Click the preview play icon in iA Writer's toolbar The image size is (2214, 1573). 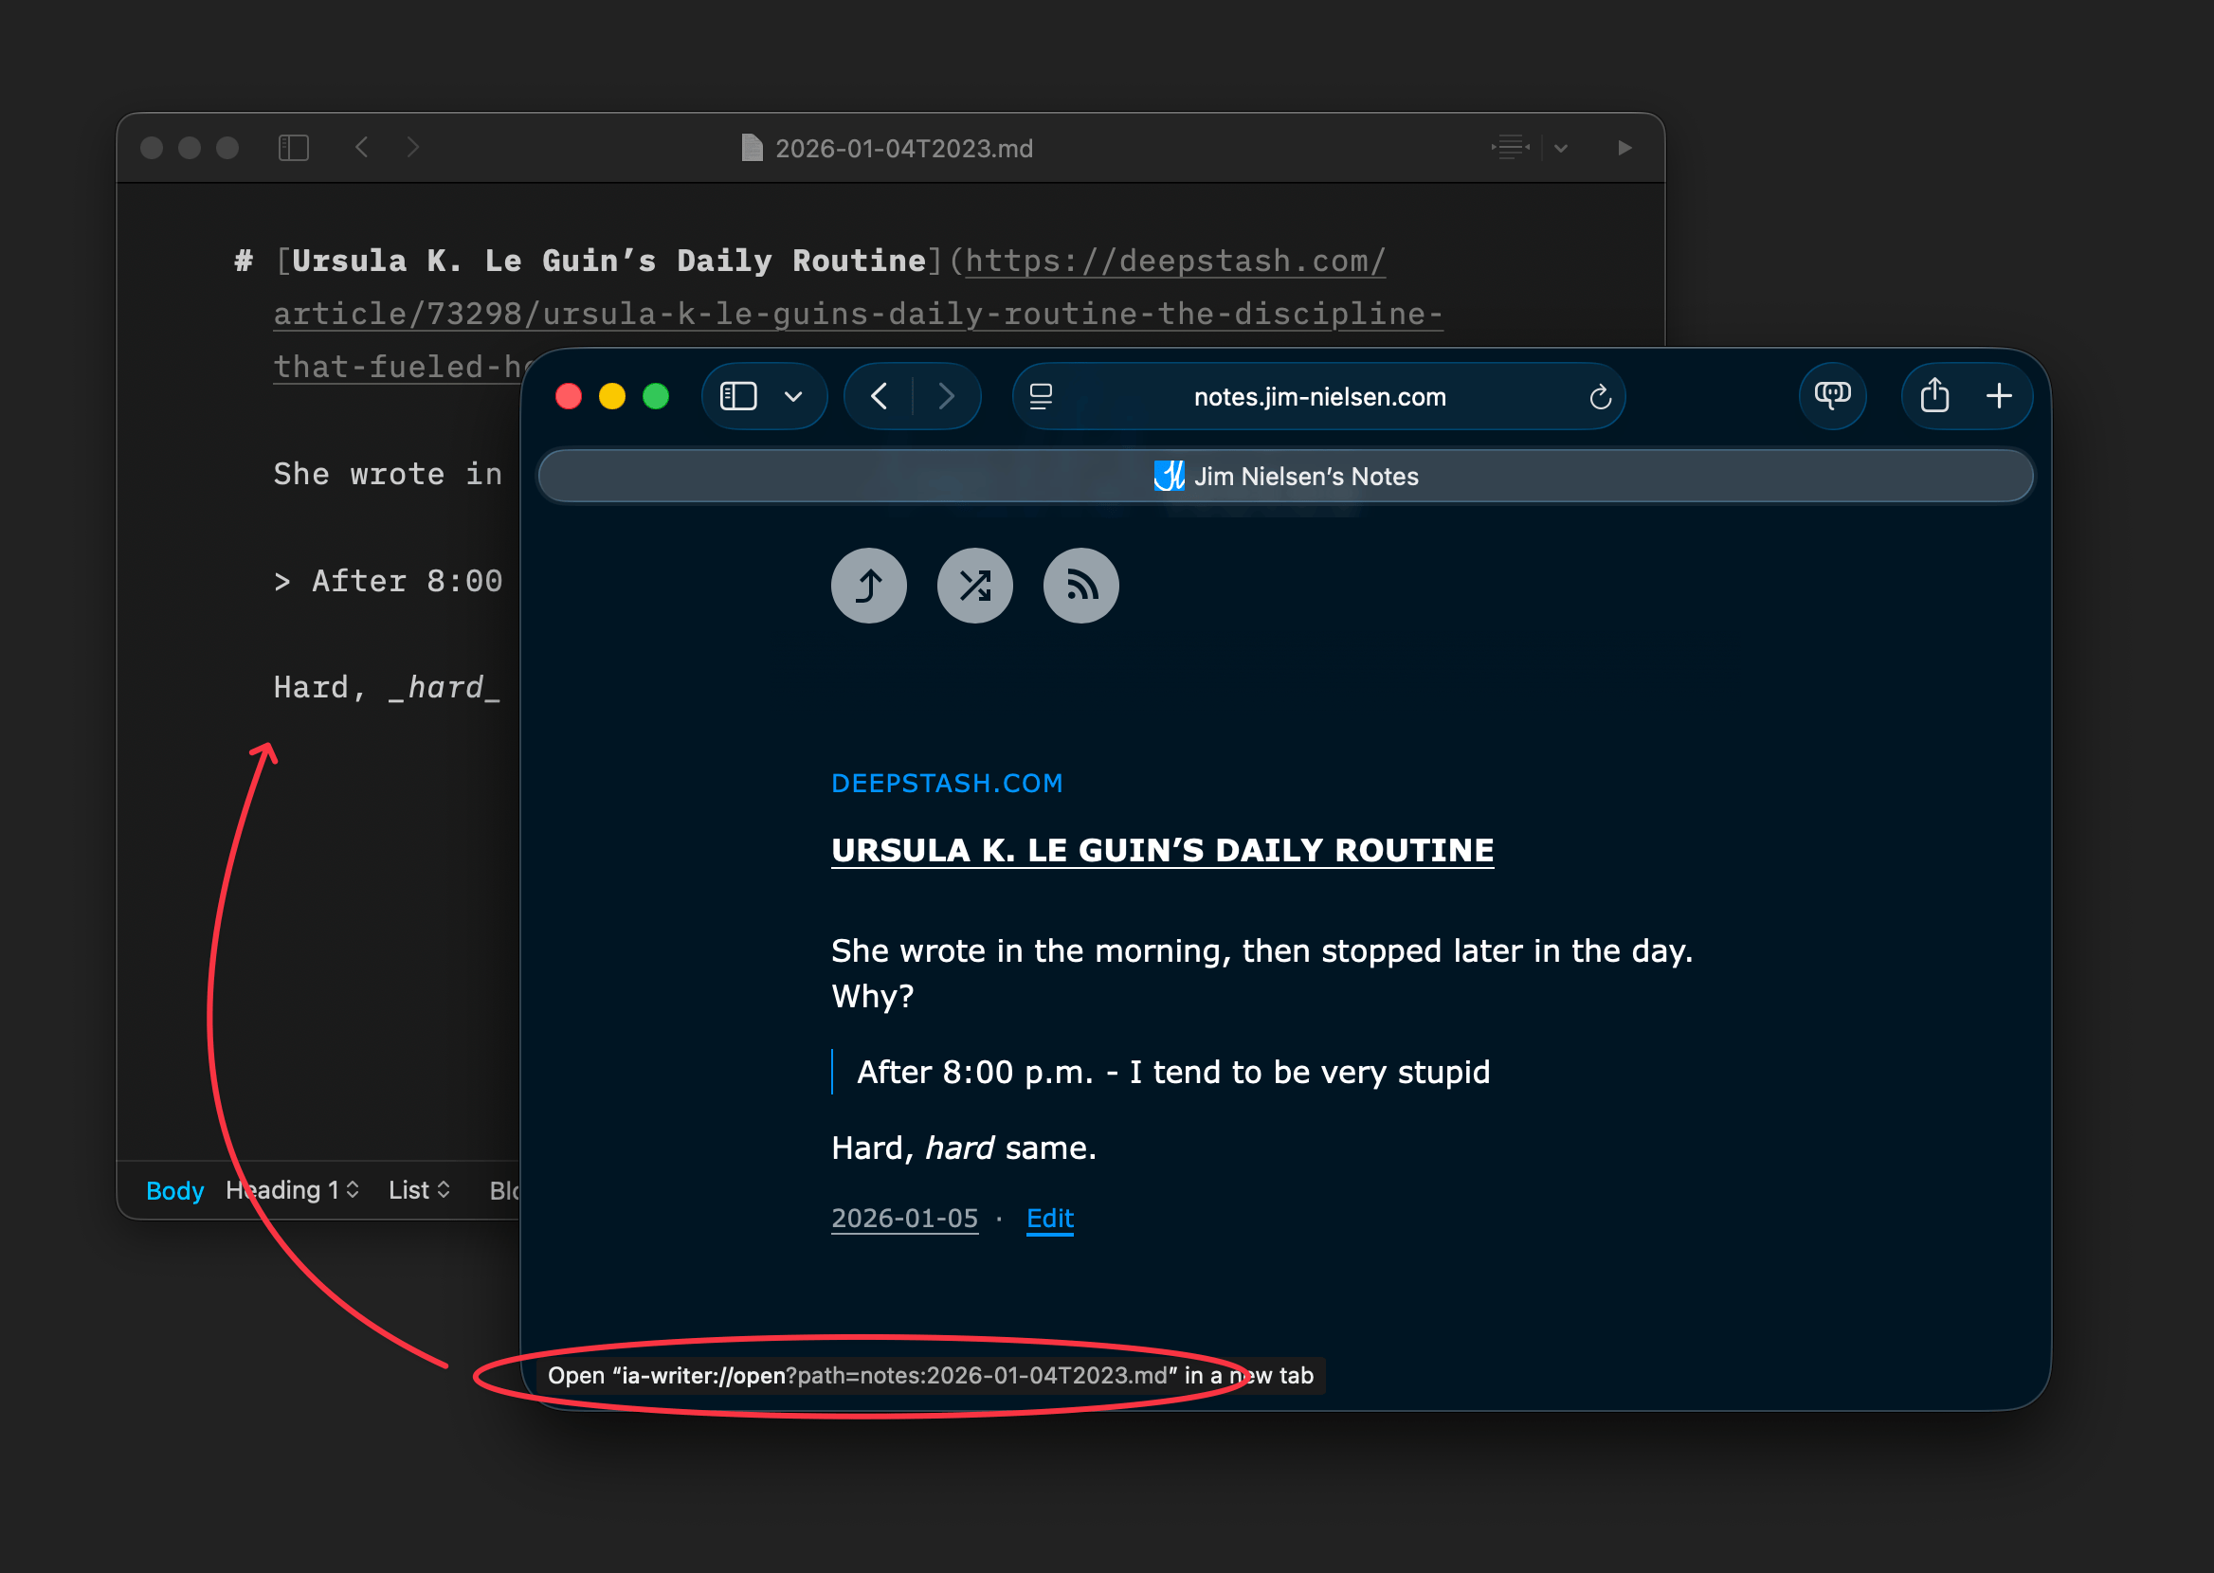pos(1624,147)
